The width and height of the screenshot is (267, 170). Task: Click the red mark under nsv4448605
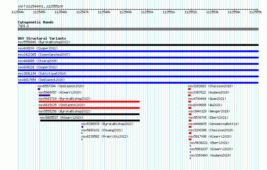coord(190,127)
